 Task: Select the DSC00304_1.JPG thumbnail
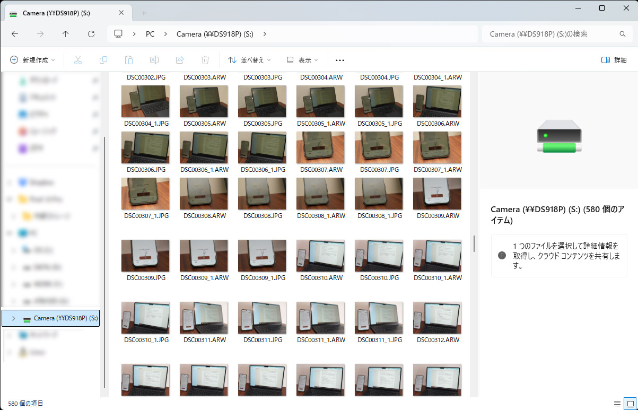point(145,101)
